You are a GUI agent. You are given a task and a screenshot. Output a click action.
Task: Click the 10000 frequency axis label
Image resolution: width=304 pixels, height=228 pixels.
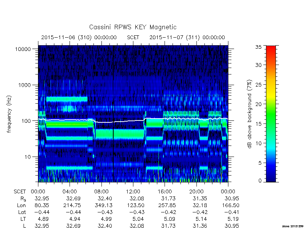[23, 49]
